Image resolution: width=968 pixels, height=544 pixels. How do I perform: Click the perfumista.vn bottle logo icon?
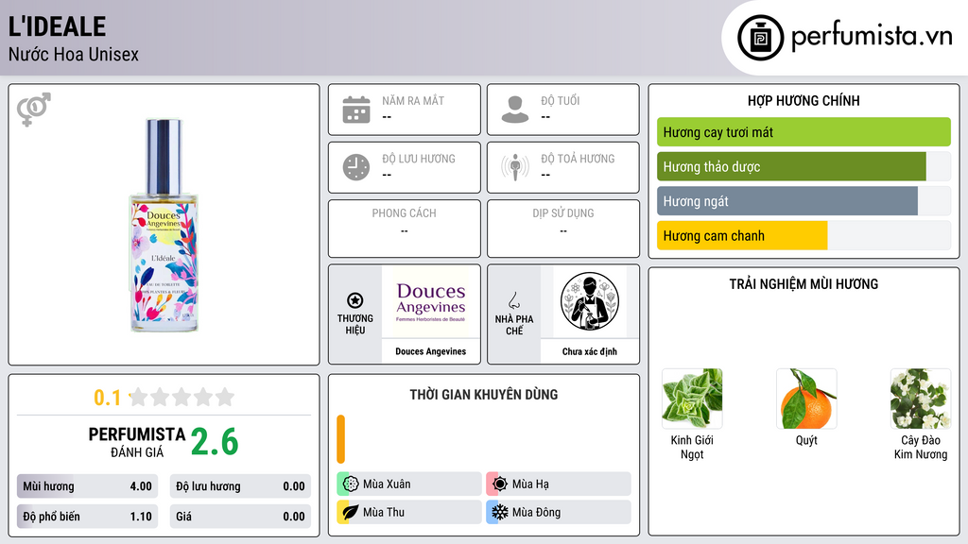pos(761,38)
